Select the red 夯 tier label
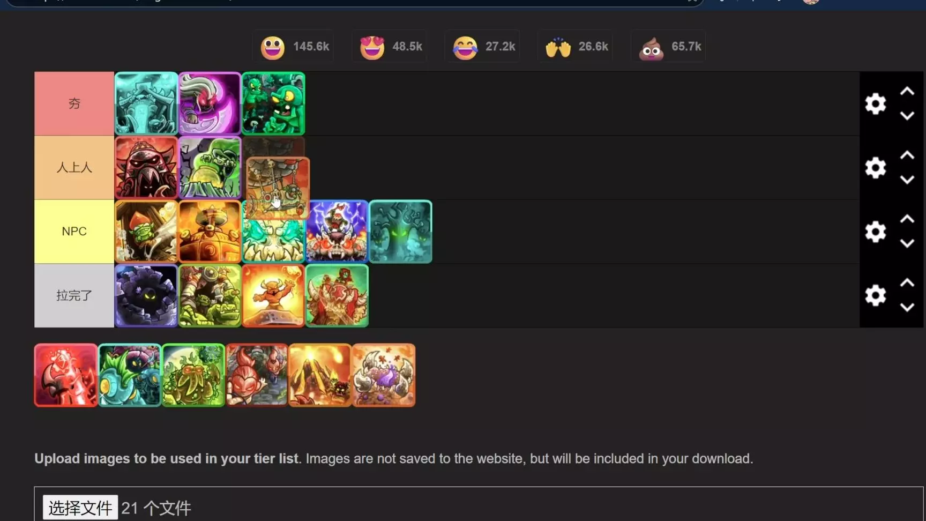926x521 pixels. coord(74,103)
